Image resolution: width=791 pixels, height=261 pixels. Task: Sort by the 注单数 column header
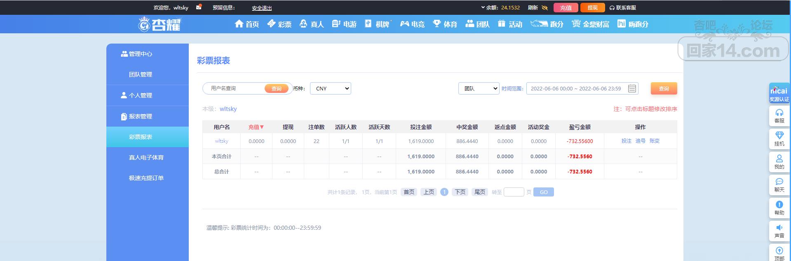(x=317, y=127)
